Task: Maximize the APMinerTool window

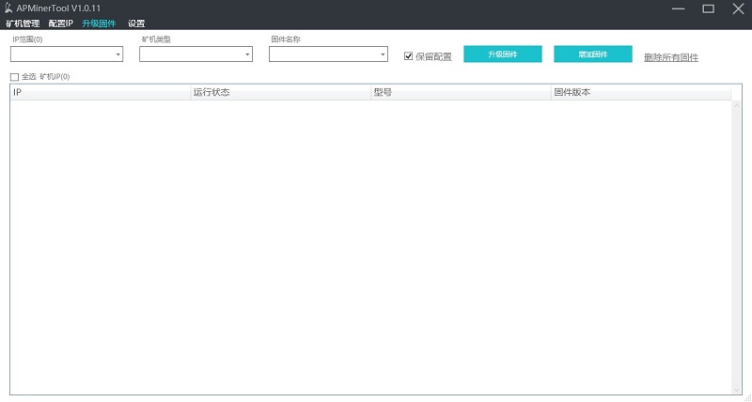Action: click(x=708, y=8)
